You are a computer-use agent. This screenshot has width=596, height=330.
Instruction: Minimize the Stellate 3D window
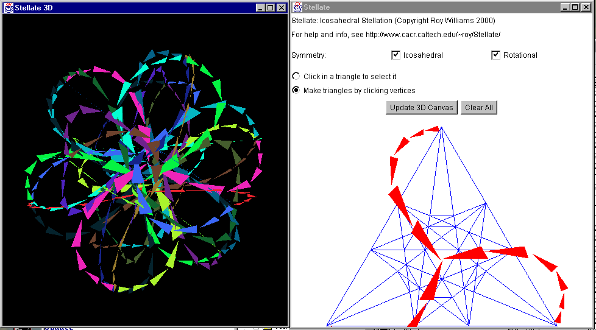click(x=260, y=7)
